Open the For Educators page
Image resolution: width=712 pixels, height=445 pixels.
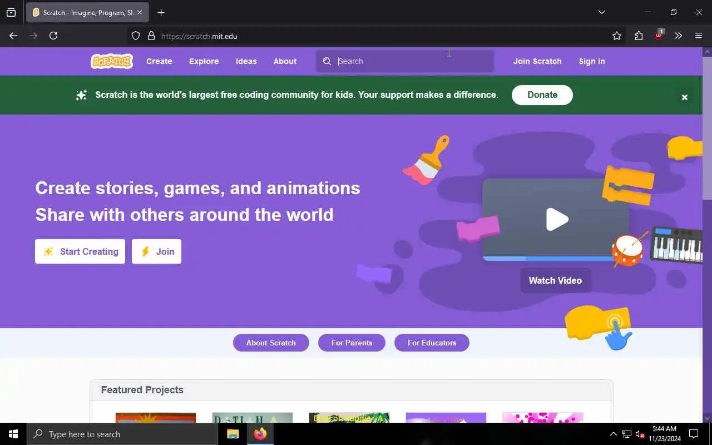(432, 343)
